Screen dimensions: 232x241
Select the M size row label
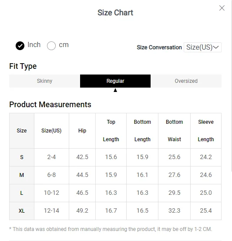click(22, 175)
